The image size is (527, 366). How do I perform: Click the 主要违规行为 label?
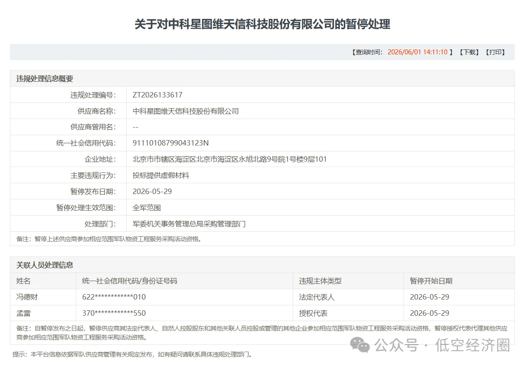pyautogui.click(x=93, y=176)
